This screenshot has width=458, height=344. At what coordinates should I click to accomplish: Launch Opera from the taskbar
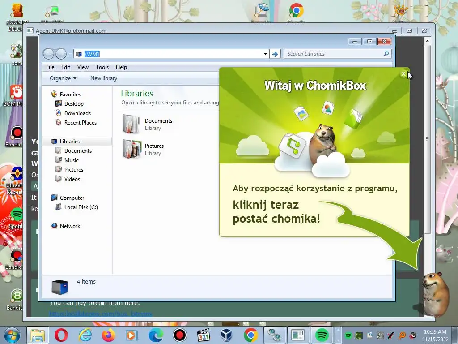[61, 335]
